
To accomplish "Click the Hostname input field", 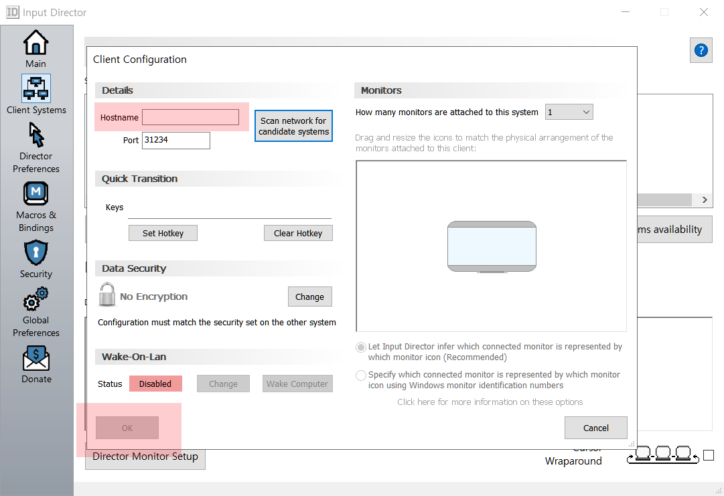I will point(190,117).
